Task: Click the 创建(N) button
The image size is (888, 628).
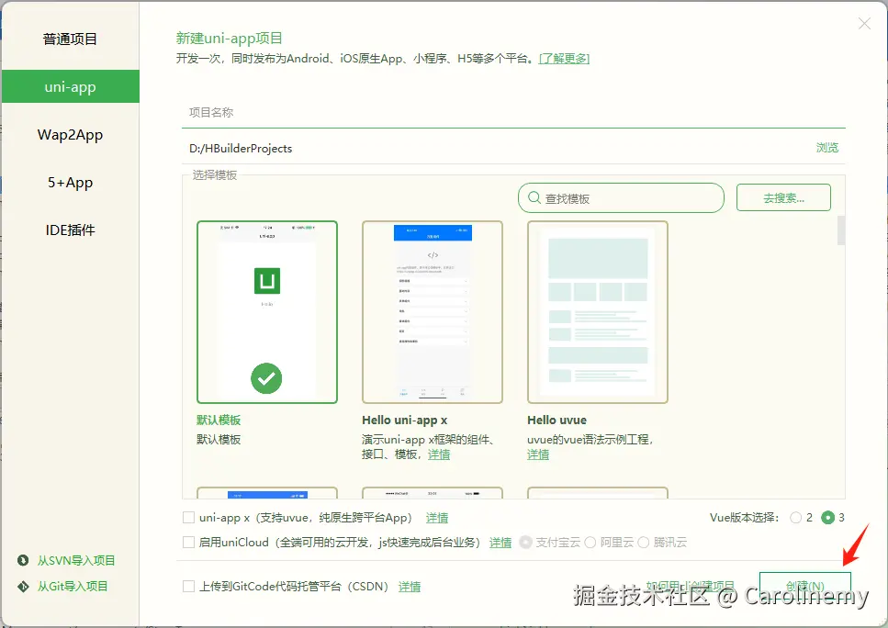Action: [804, 586]
